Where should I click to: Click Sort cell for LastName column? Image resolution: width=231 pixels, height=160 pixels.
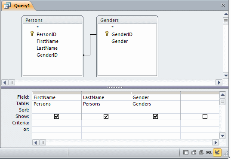106,110
